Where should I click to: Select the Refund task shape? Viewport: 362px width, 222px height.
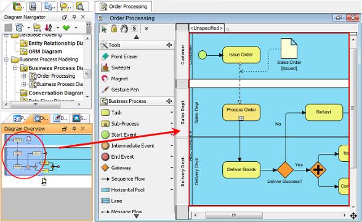tap(324, 112)
